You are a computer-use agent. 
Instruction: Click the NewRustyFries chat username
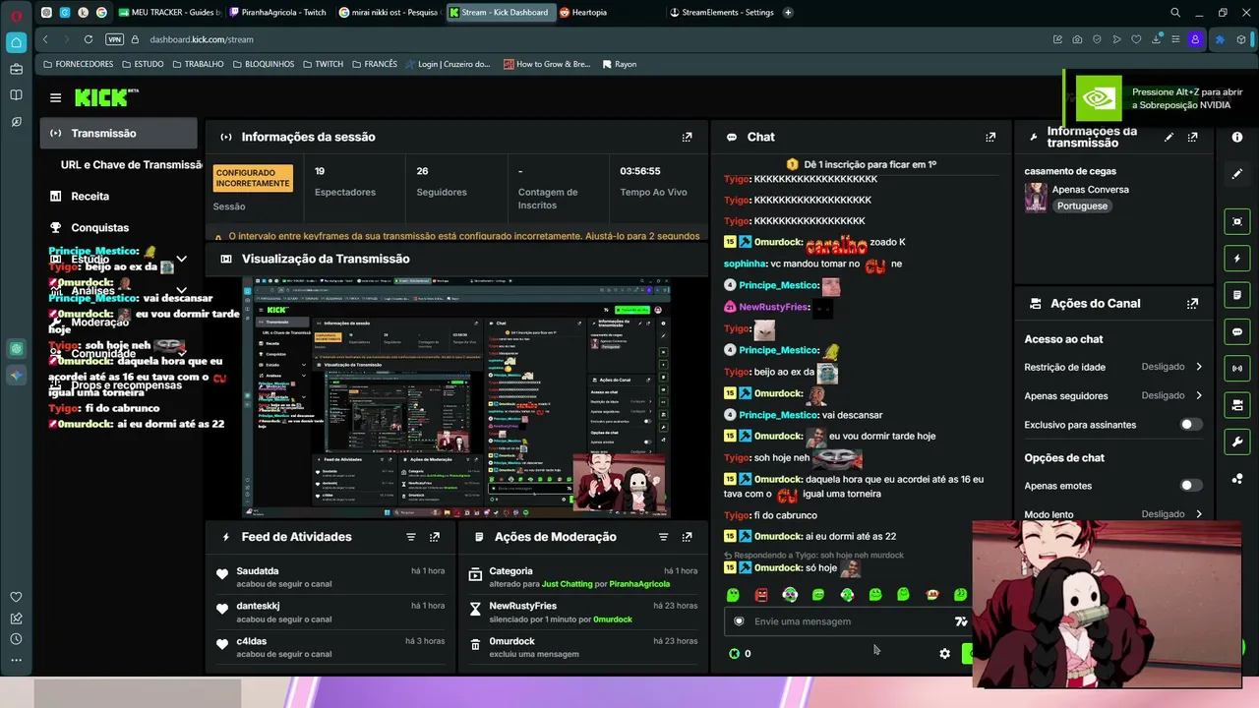pyautogui.click(x=774, y=307)
